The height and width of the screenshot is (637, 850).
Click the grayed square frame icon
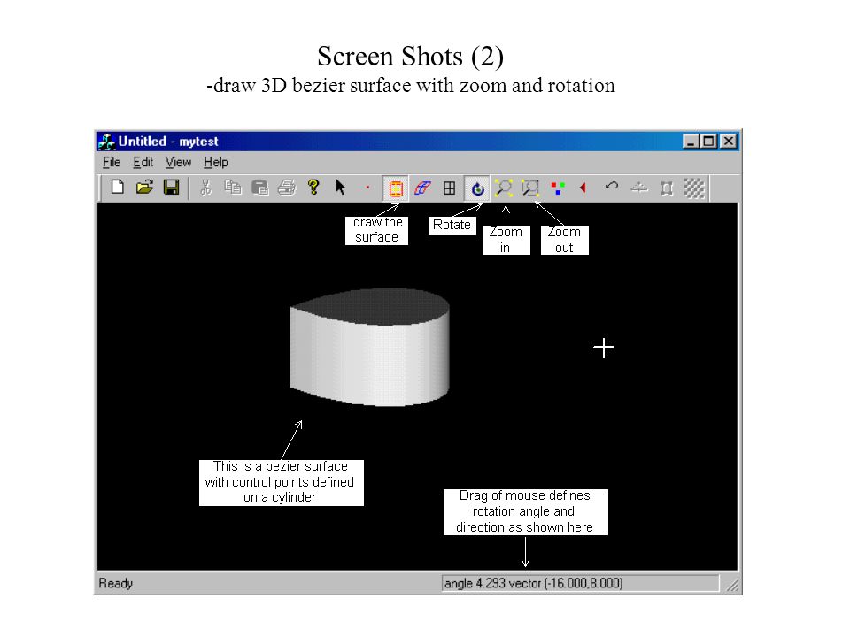coord(667,188)
